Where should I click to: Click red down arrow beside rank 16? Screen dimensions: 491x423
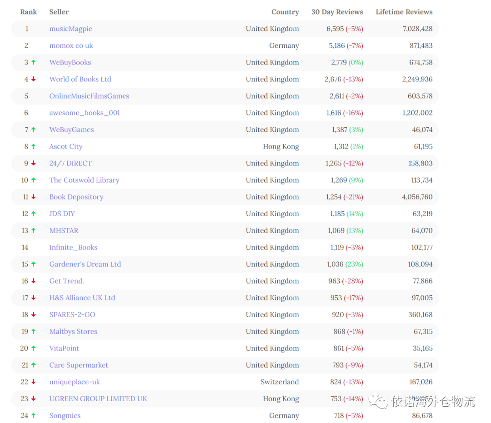coord(34,281)
